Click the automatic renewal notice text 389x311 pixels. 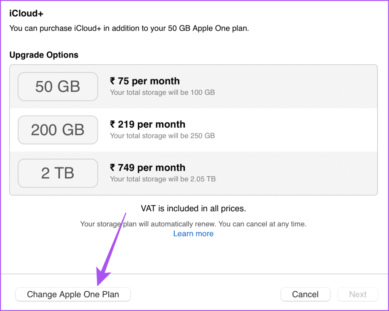[193, 224]
